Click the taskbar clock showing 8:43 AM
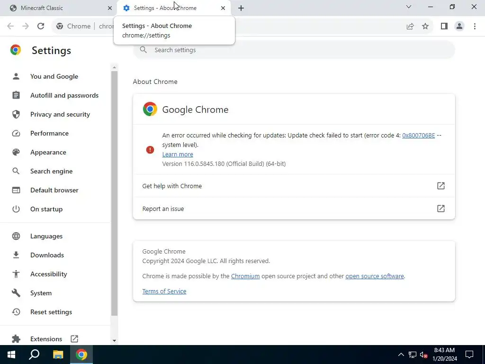 [444, 355]
